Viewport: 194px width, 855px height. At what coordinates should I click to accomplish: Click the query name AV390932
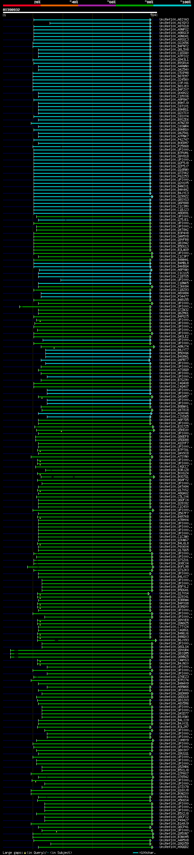(x=11, y=10)
